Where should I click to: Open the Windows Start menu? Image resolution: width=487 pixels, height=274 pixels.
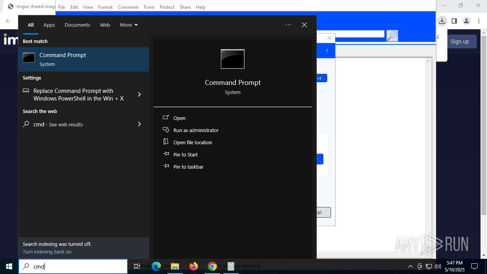click(x=9, y=266)
